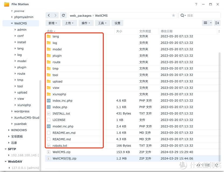Sort by 文件类型 column header

pos(145,31)
